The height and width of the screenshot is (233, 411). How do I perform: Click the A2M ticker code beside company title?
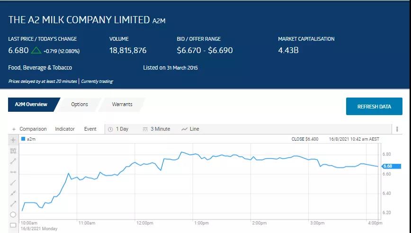click(159, 21)
